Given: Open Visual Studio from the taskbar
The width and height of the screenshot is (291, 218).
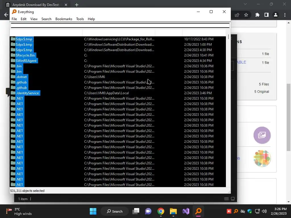Looking at the screenshot, I should [186, 211].
